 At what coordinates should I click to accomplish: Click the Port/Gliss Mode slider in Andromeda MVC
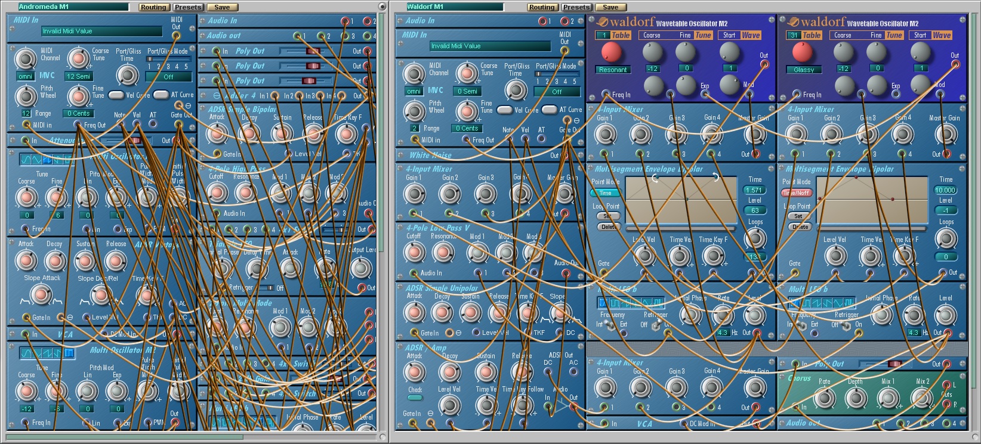click(x=168, y=60)
